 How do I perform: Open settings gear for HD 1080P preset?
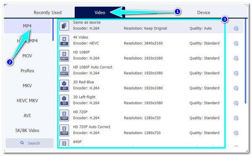tap(236, 58)
